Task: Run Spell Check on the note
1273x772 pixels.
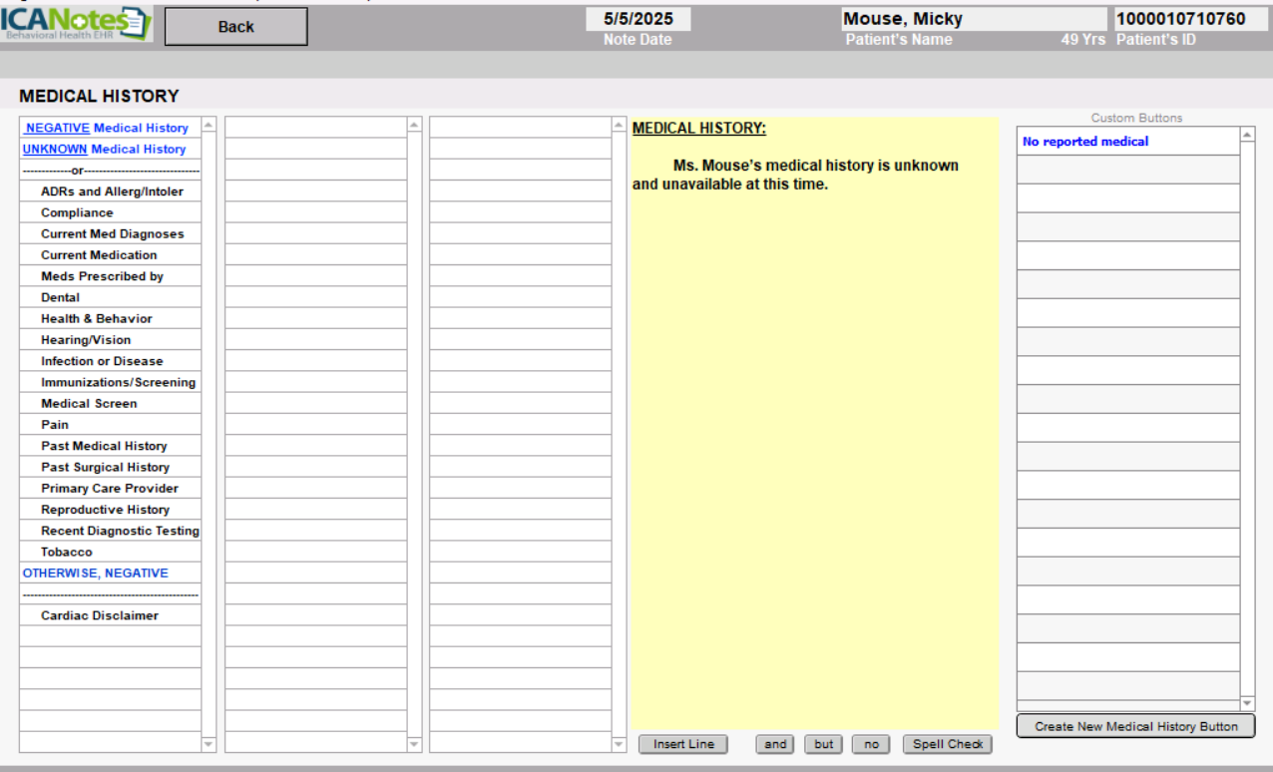Action: tap(948, 744)
